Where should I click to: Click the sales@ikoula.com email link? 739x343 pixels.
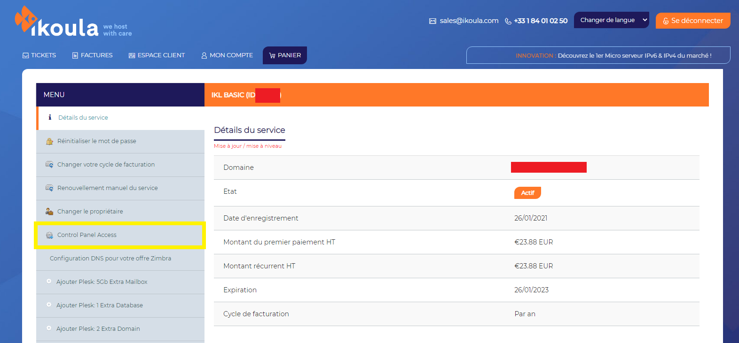pyautogui.click(x=469, y=21)
